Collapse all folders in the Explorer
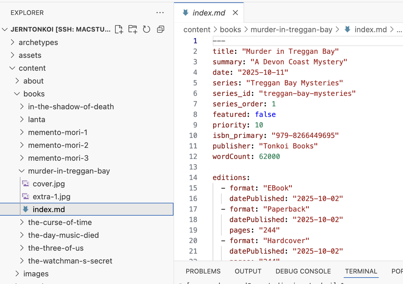This screenshot has width=403, height=284. point(160,29)
